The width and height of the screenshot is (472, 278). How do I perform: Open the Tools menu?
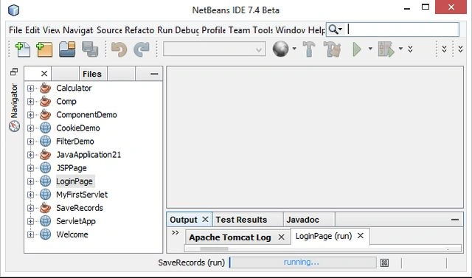coord(263,30)
